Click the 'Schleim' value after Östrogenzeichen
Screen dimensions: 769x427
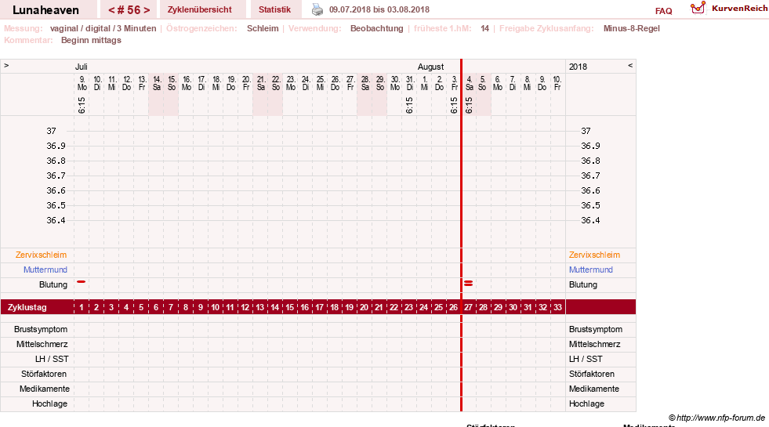coord(263,28)
